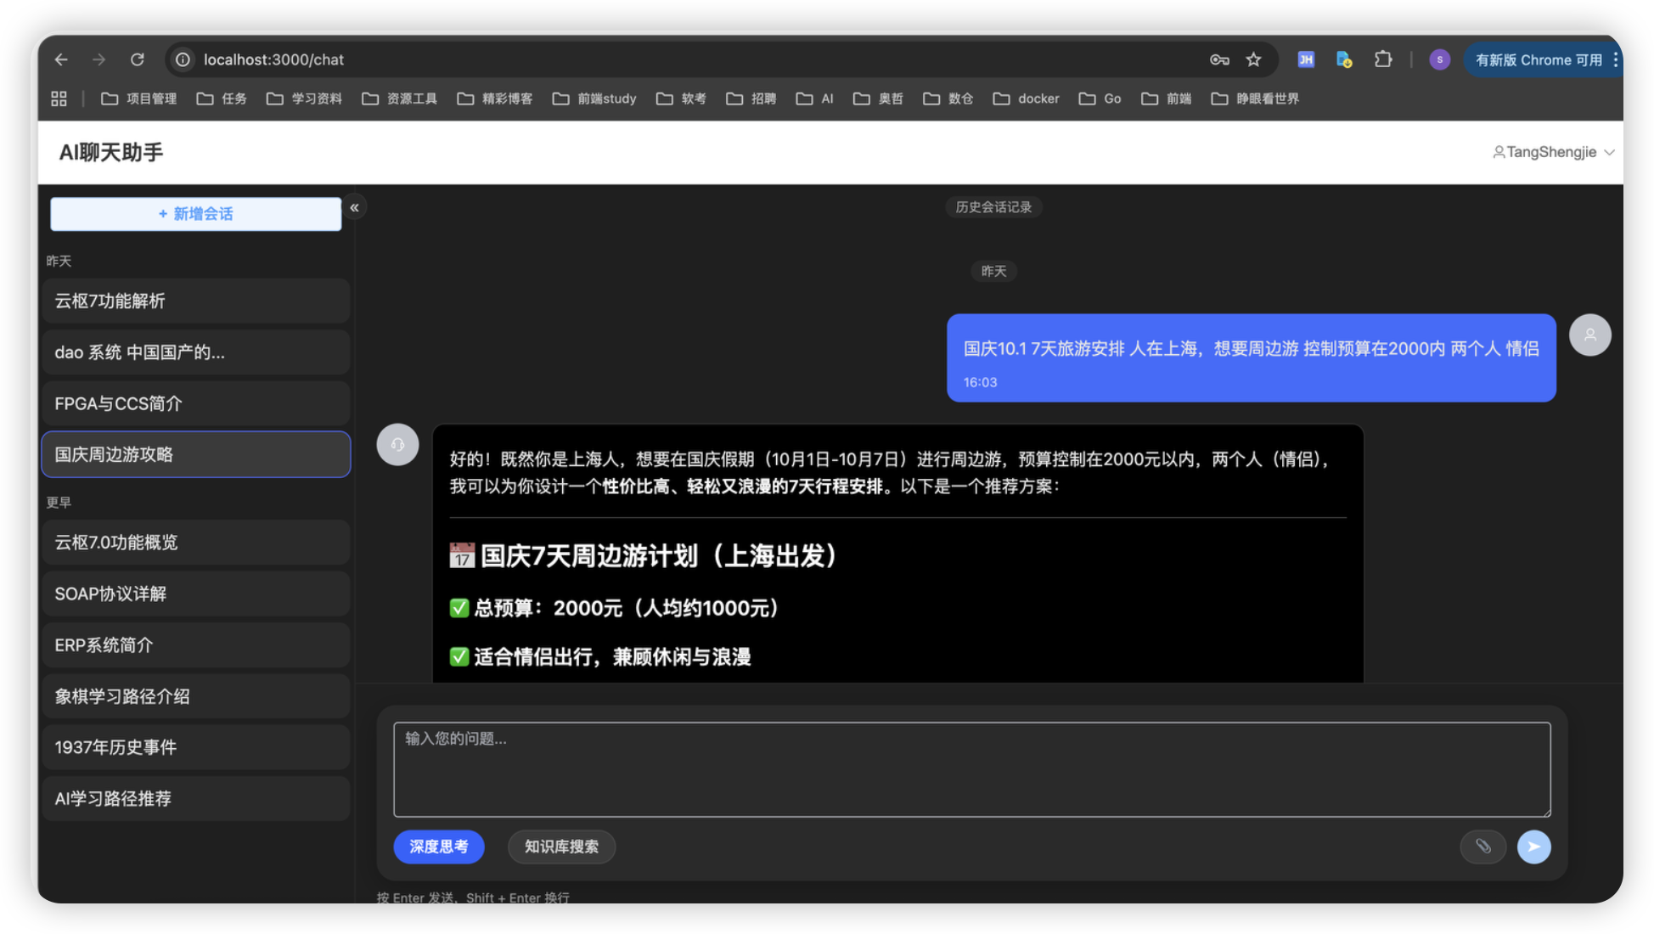1654x934 pixels.
Task: Open the 1937年历史事件 conversation
Action: pyautogui.click(x=195, y=748)
